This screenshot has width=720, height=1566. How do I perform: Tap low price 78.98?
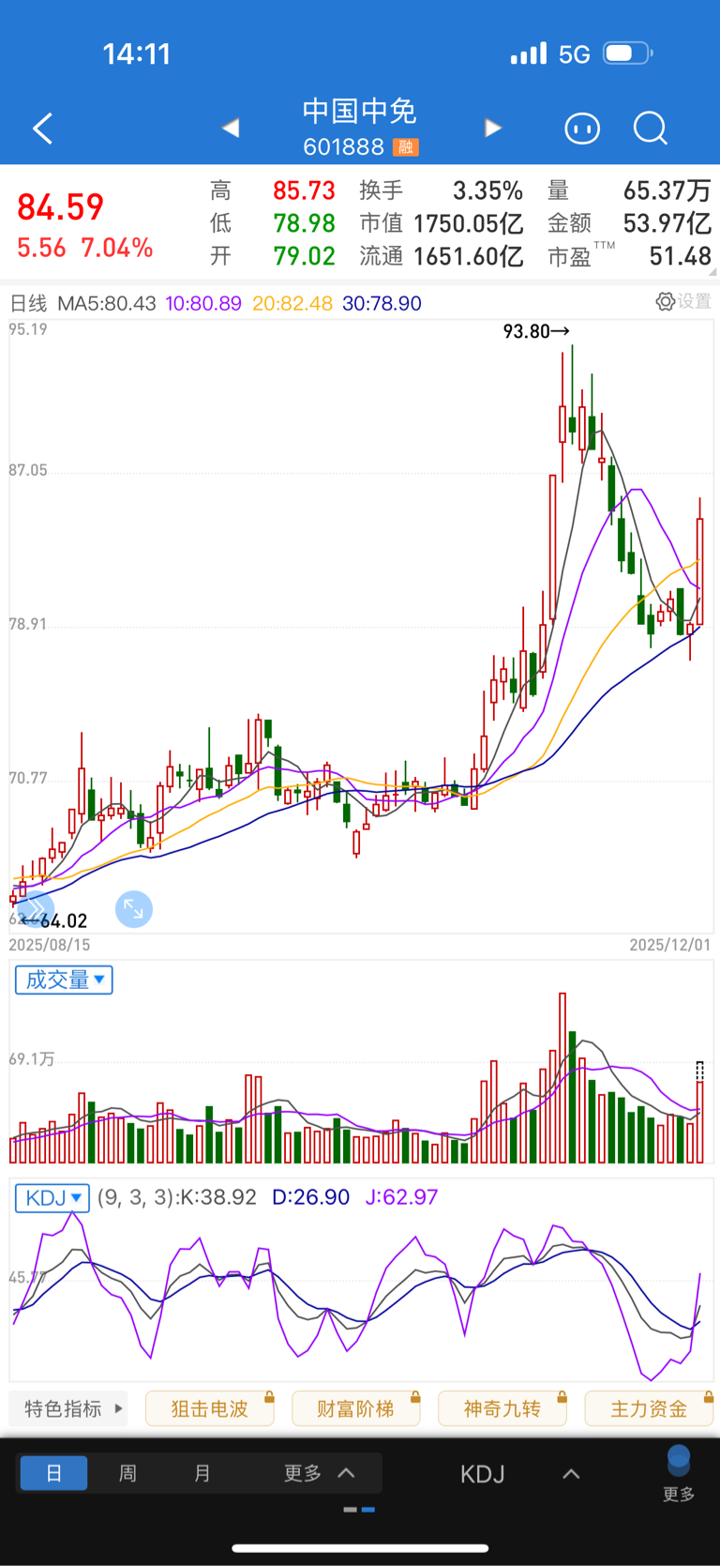pyautogui.click(x=304, y=223)
